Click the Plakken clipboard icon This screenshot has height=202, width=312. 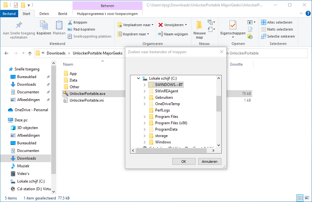coord(59,25)
